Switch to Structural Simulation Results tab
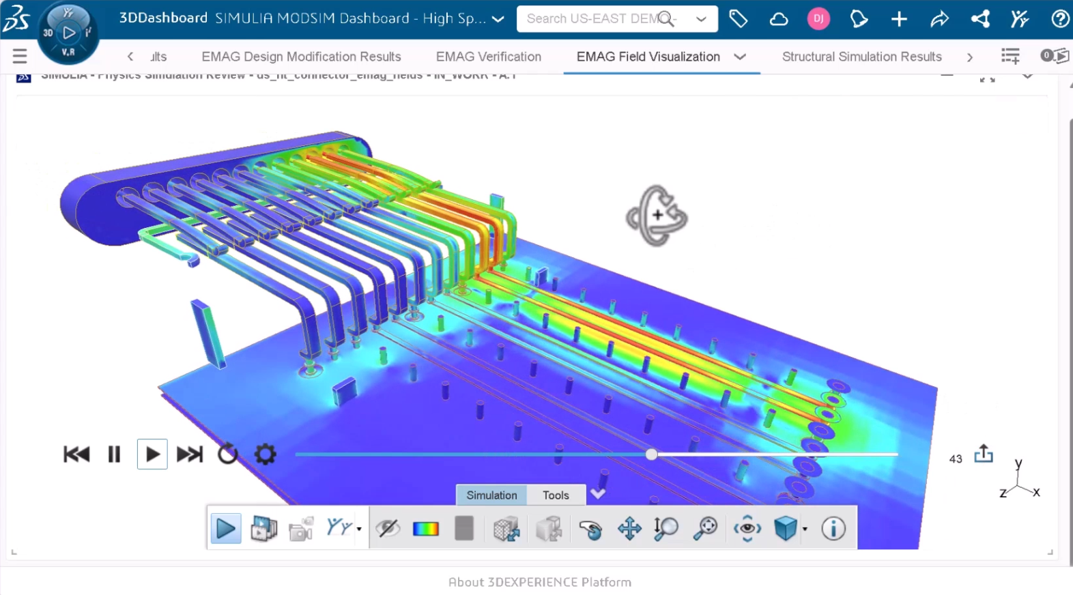1073x595 pixels. (861, 57)
